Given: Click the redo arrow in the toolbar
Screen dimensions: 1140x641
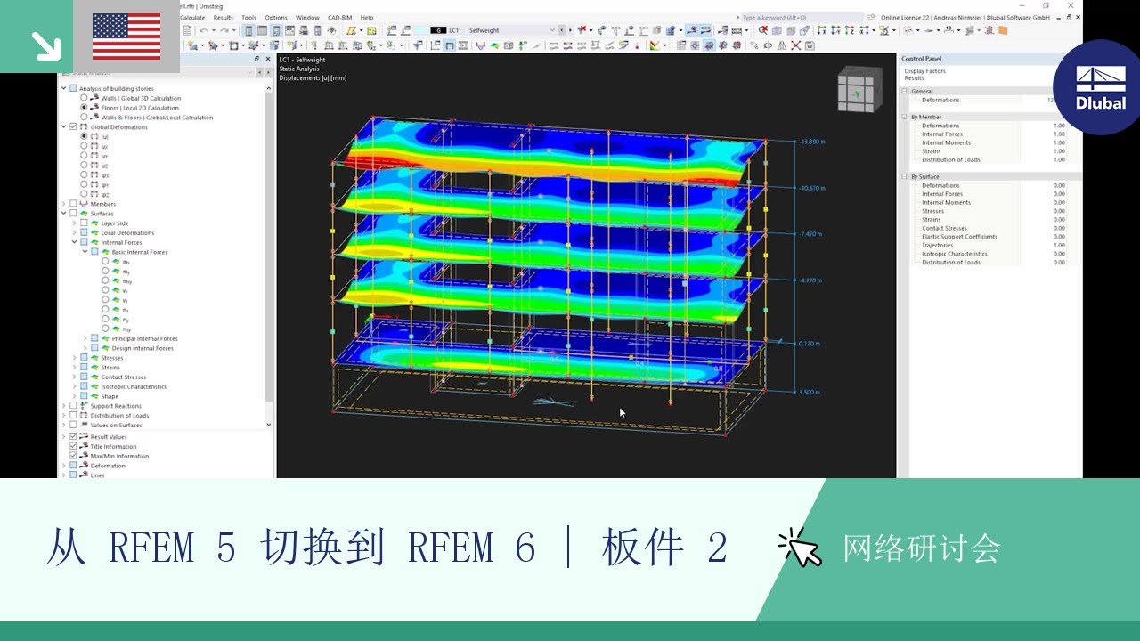Looking at the screenshot, I should pyautogui.click(x=224, y=30).
